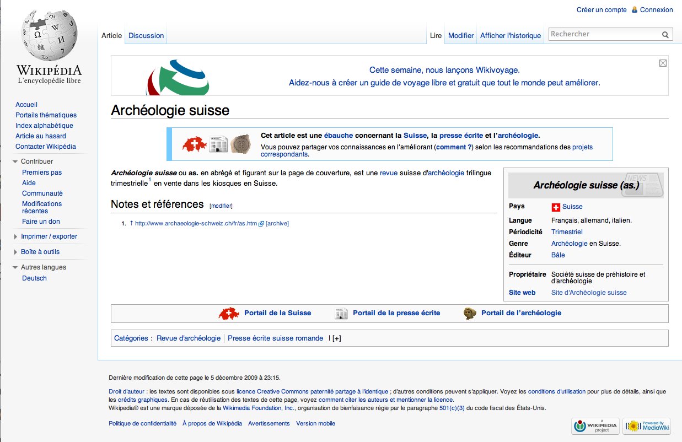
Task: Open the Wikivoyage banner message link
Action: pos(444,77)
